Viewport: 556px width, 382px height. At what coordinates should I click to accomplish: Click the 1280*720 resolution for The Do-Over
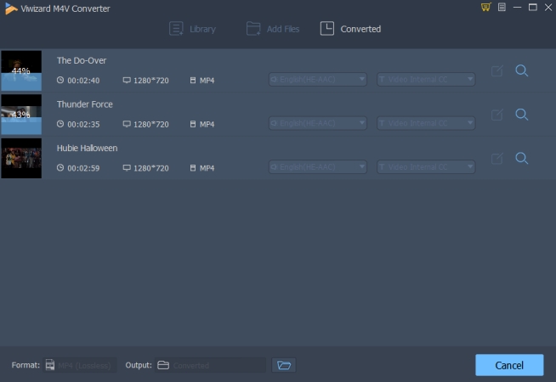tap(151, 81)
